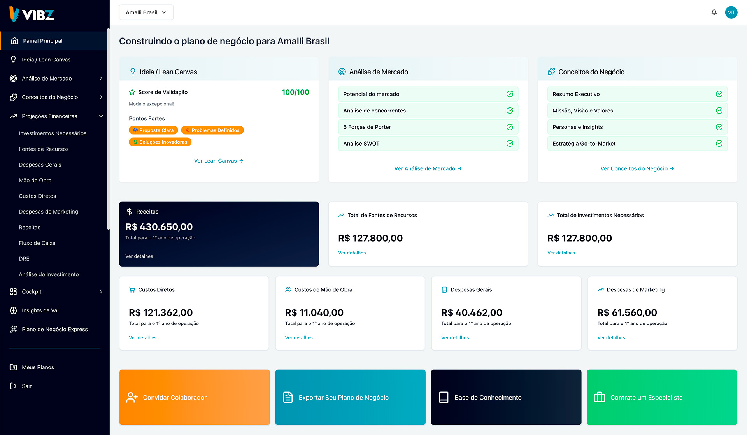The image size is (747, 435).
Task: Click the Plano de Negócio Express wand icon
Action: [13, 329]
